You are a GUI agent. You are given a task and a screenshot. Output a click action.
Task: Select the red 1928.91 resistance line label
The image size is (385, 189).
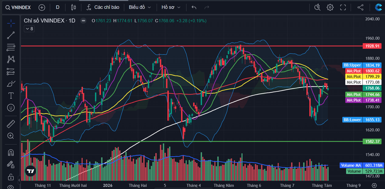[x=372, y=46]
